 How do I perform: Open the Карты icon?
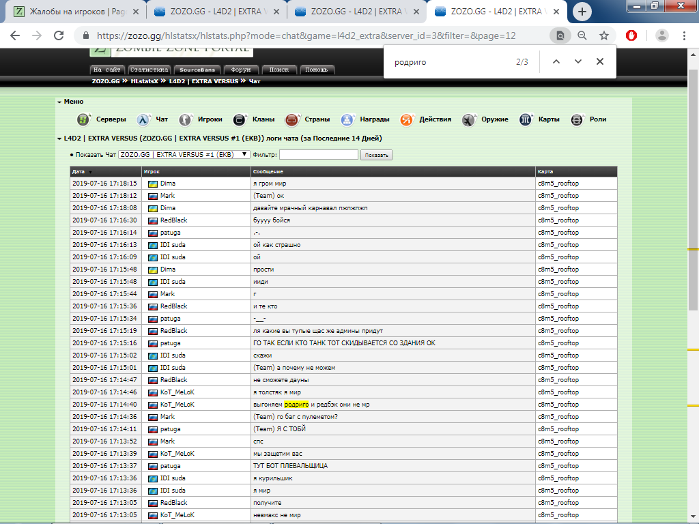click(526, 119)
